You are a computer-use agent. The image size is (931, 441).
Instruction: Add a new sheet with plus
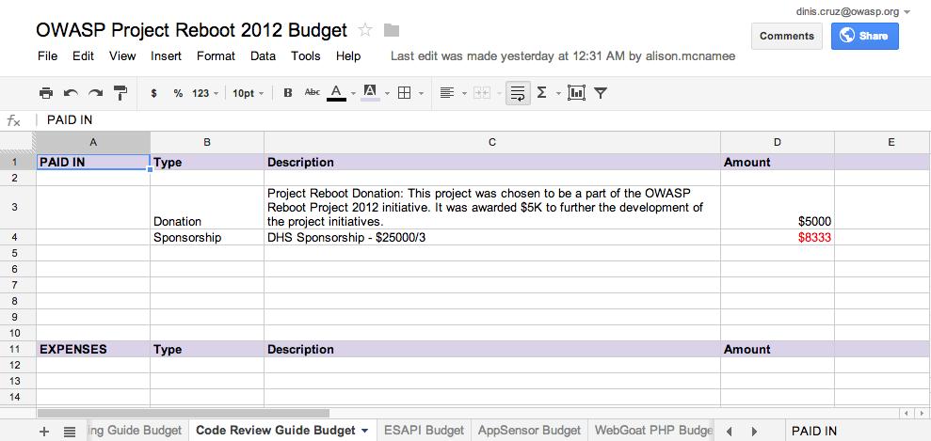pos(44,432)
